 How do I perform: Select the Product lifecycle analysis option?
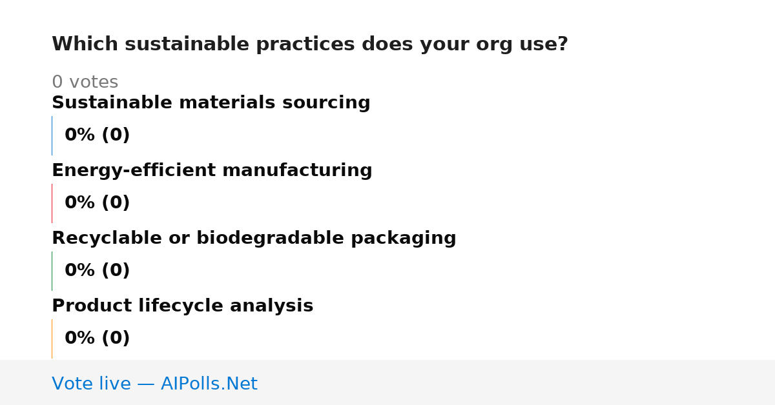tap(183, 306)
